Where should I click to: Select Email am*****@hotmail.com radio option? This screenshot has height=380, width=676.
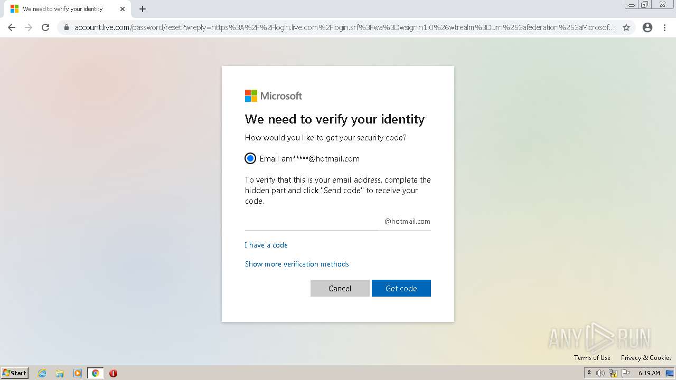tap(250, 158)
